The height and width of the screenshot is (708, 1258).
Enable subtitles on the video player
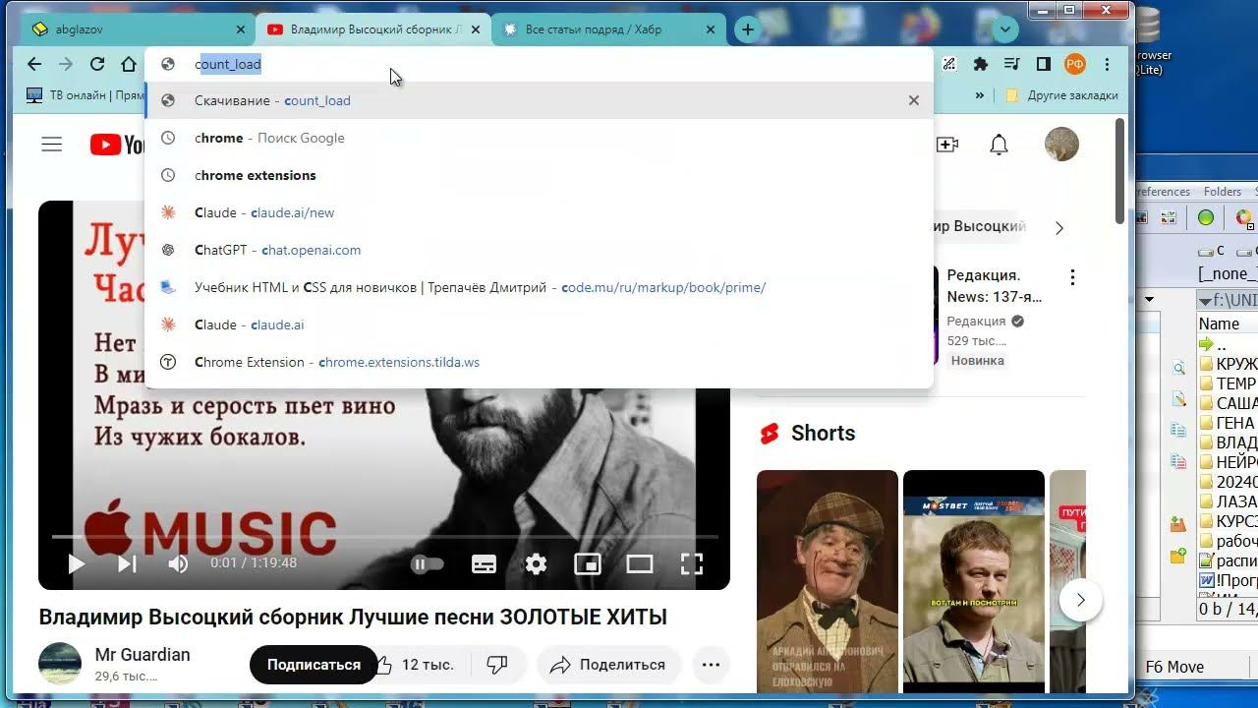pyautogui.click(x=484, y=563)
